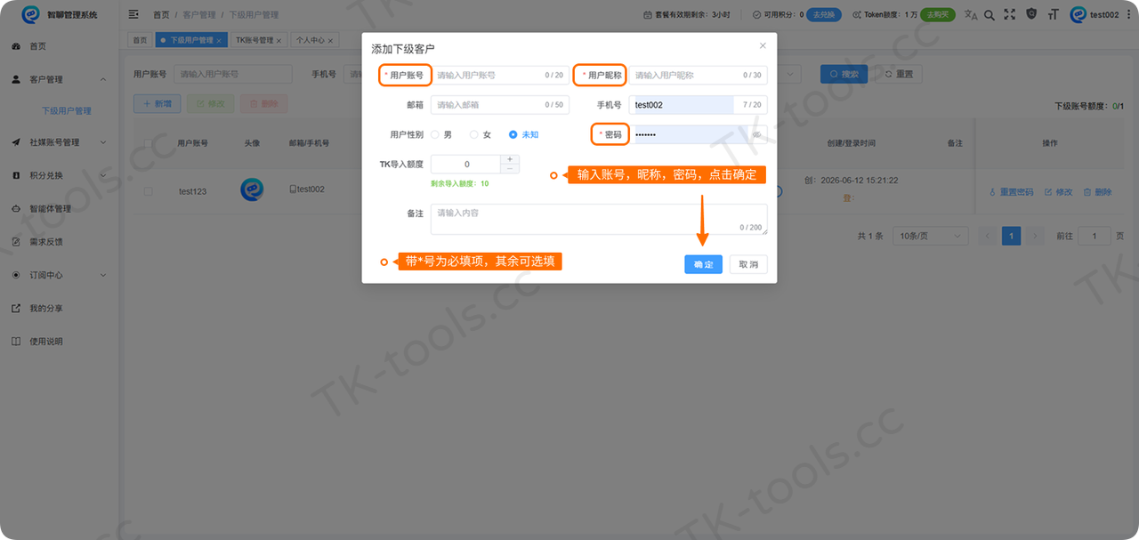Click the 用户账号 field in dialog
Viewport: 1139px width, 540px height.
coord(500,76)
